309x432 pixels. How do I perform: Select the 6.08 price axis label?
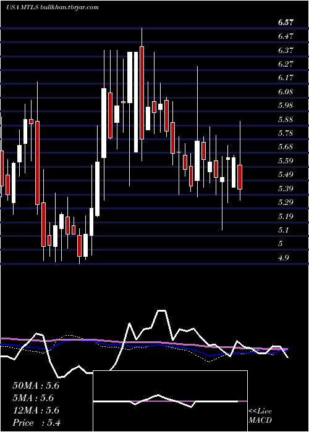pyautogui.click(x=286, y=92)
